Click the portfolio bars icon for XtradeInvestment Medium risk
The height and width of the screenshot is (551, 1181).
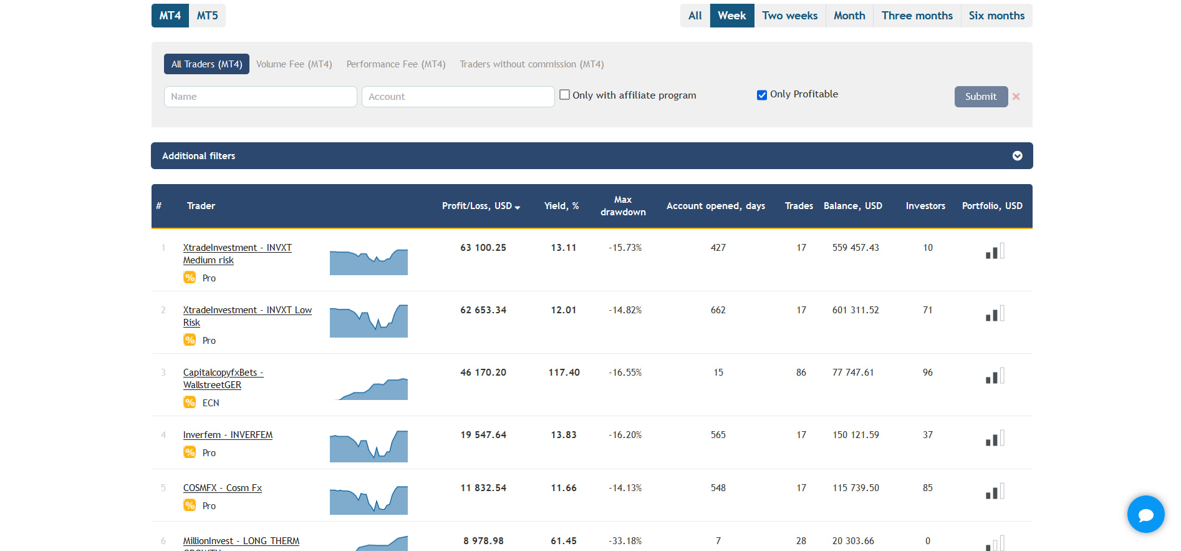pyautogui.click(x=995, y=251)
